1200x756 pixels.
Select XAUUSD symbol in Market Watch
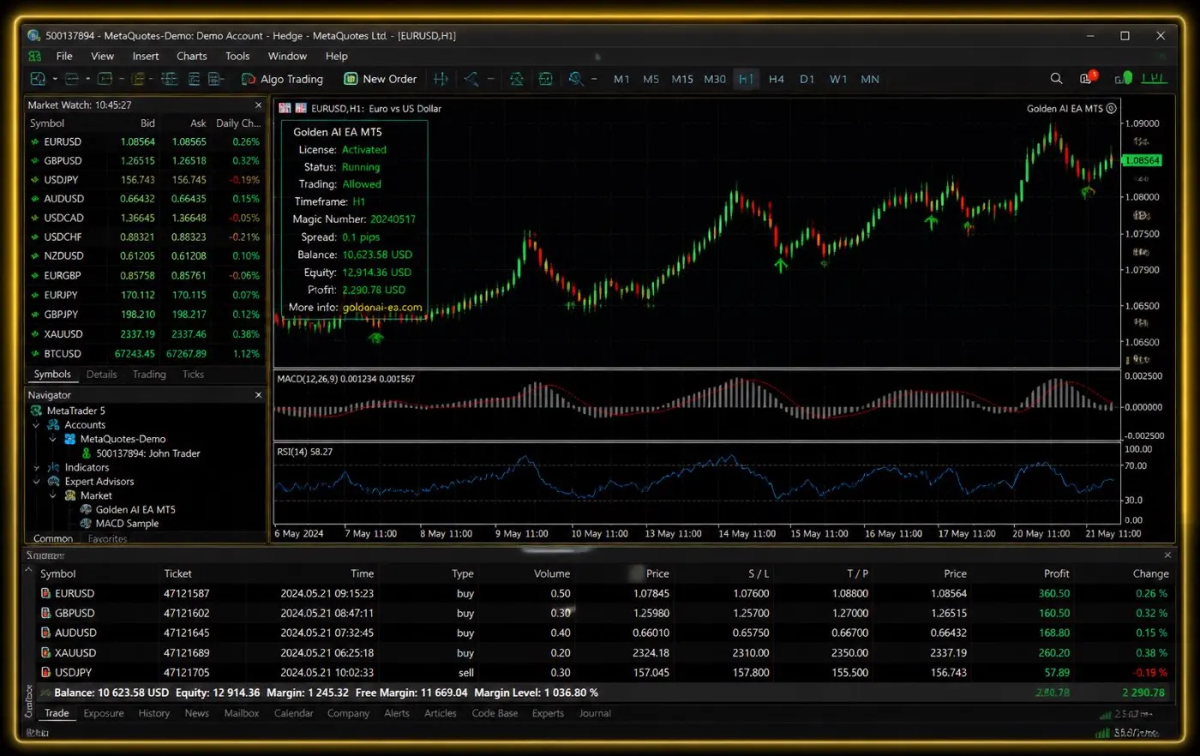pyautogui.click(x=63, y=333)
